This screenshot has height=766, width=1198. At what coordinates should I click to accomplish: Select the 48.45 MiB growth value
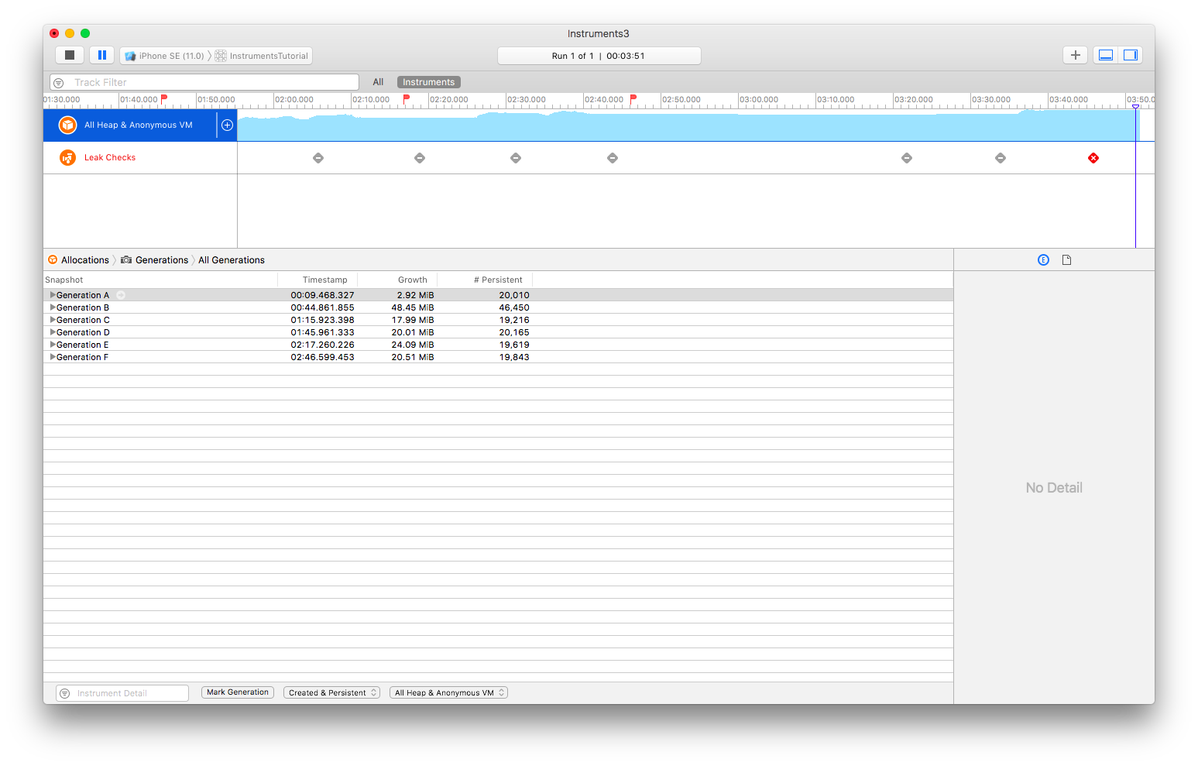pyautogui.click(x=413, y=307)
